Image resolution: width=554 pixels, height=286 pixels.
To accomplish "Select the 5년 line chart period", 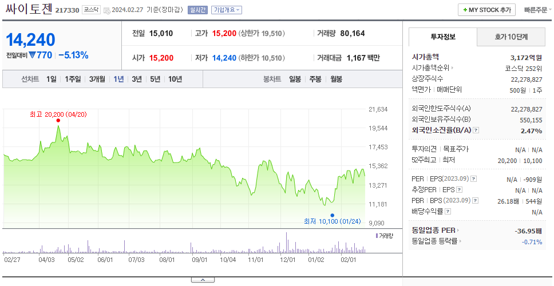I will point(155,79).
